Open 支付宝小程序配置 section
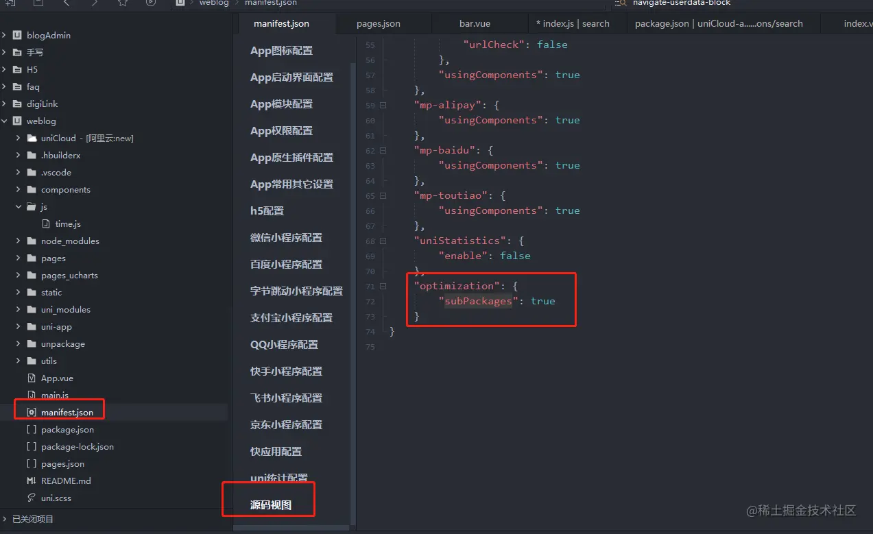Image resolution: width=873 pixels, height=534 pixels. click(291, 318)
